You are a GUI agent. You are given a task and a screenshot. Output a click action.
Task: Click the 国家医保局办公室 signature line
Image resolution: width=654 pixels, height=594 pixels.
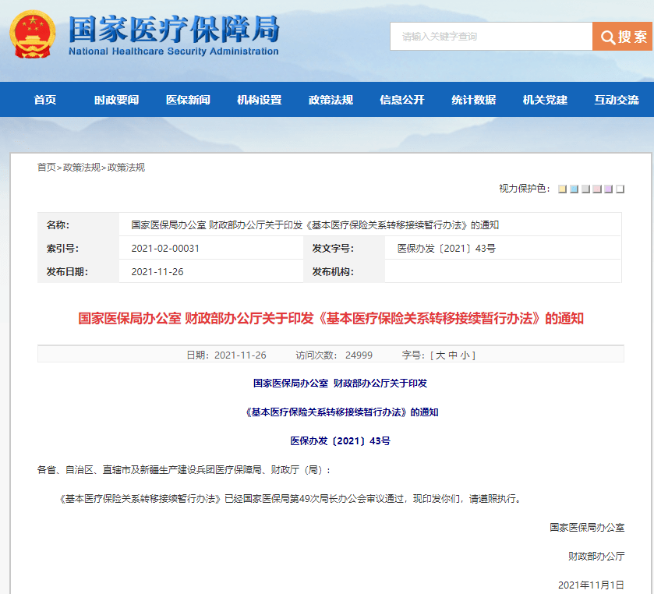(x=587, y=527)
